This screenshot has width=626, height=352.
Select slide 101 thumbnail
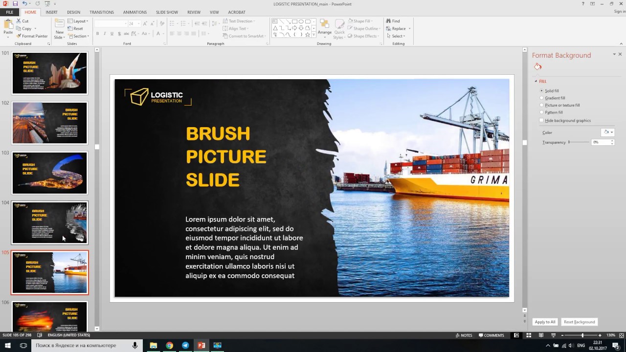[50, 73]
